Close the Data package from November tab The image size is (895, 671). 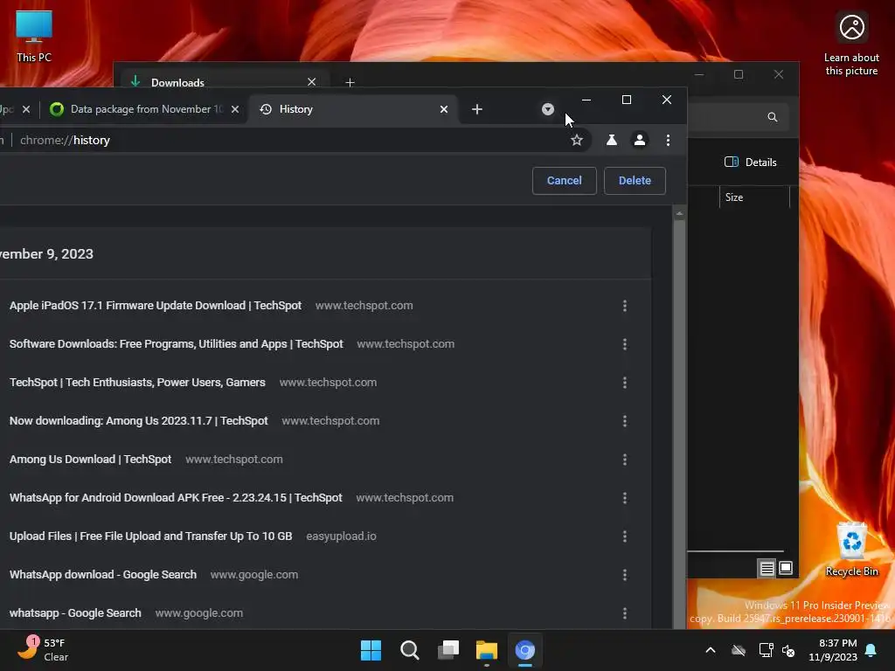[234, 109]
